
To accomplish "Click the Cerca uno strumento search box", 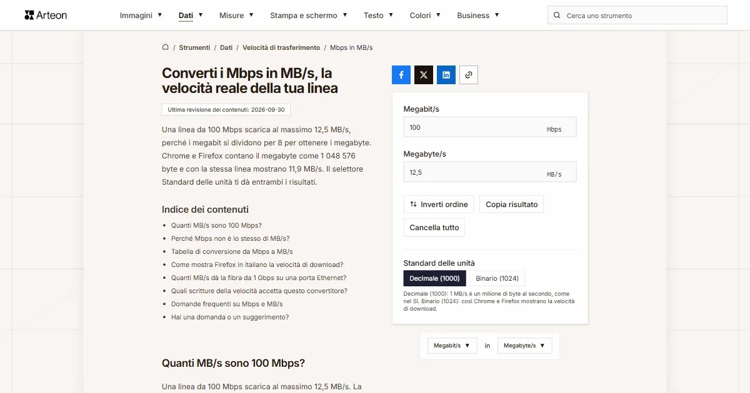I will coord(637,16).
